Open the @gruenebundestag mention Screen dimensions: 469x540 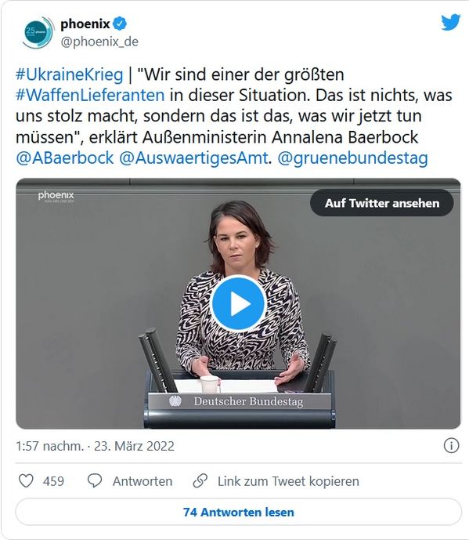click(x=352, y=158)
